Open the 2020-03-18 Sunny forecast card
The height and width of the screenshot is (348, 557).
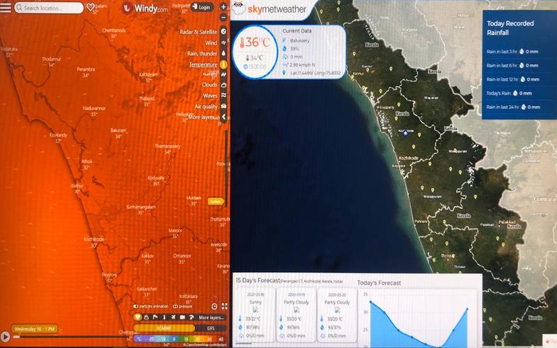click(255, 315)
